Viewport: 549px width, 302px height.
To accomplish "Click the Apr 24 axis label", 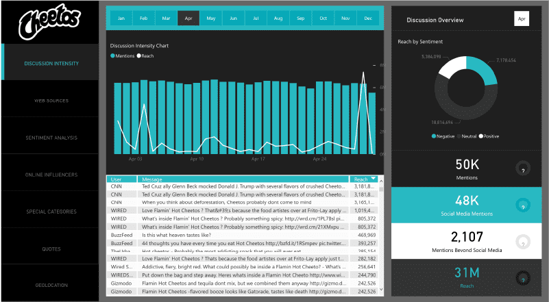I will [319, 159].
